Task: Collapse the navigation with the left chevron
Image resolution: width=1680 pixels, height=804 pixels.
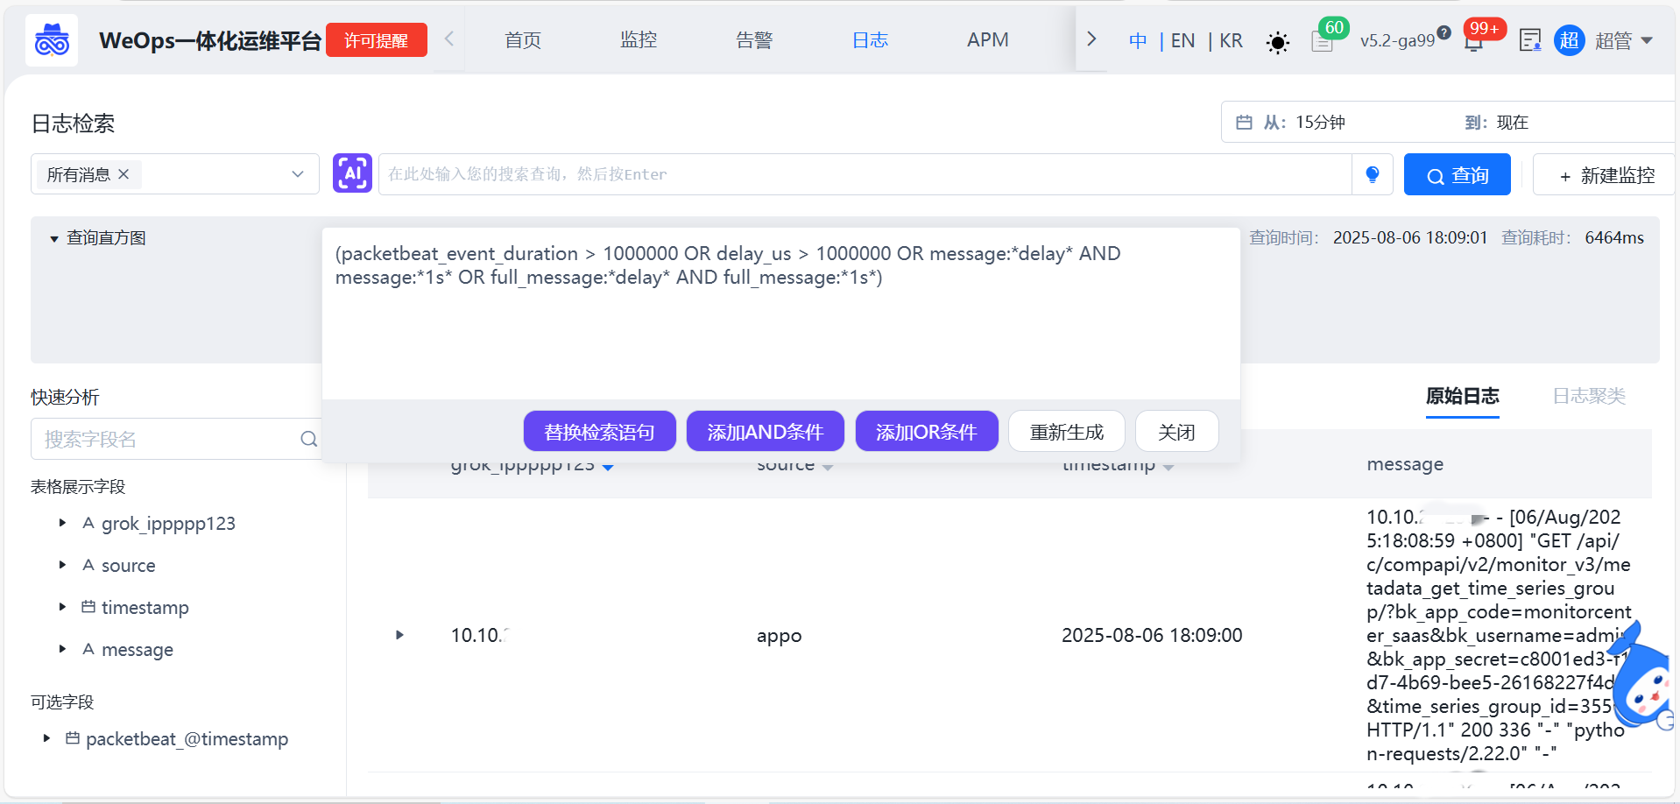Action: [x=448, y=39]
